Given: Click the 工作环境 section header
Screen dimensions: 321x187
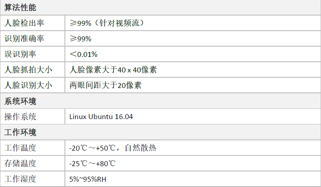Looking at the screenshot, I should 160,132.
